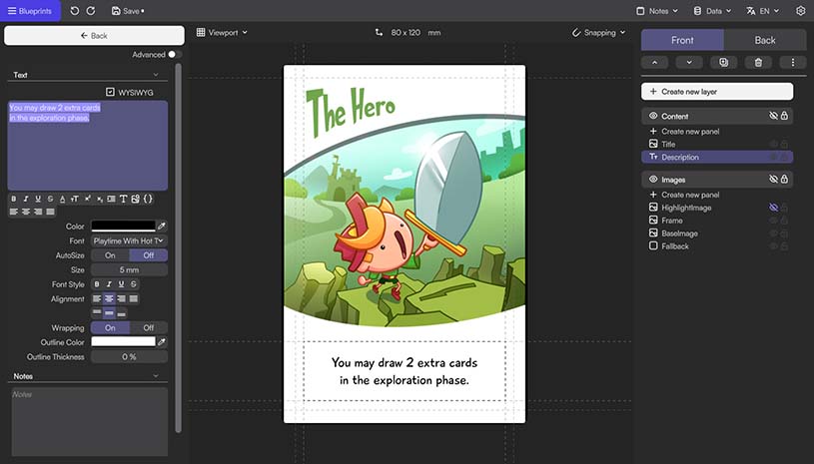Expand the Viewport dropdown
The height and width of the screenshot is (464, 814).
pyautogui.click(x=222, y=32)
